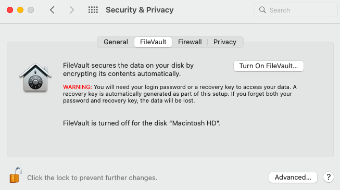The height and width of the screenshot is (190, 340).
Task: Click the FileVault turned off status text
Action: coord(142,123)
